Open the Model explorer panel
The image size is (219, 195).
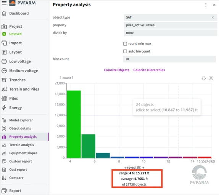[x=21, y=120]
